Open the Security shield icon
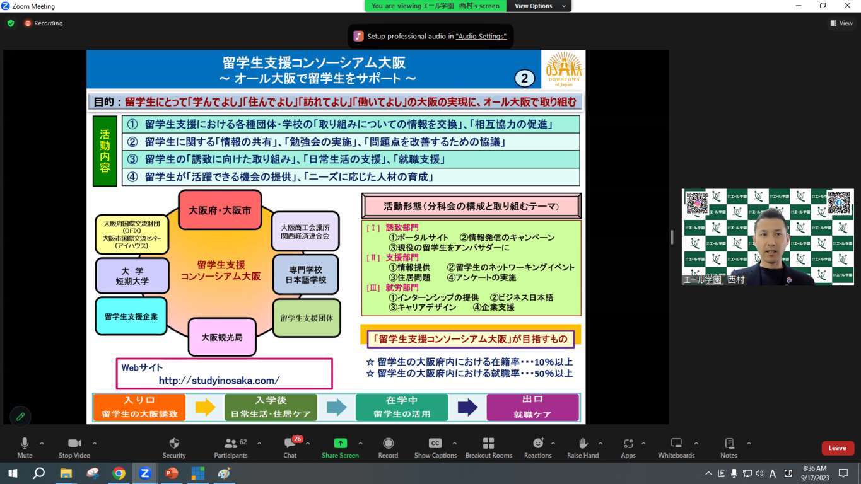 click(174, 444)
